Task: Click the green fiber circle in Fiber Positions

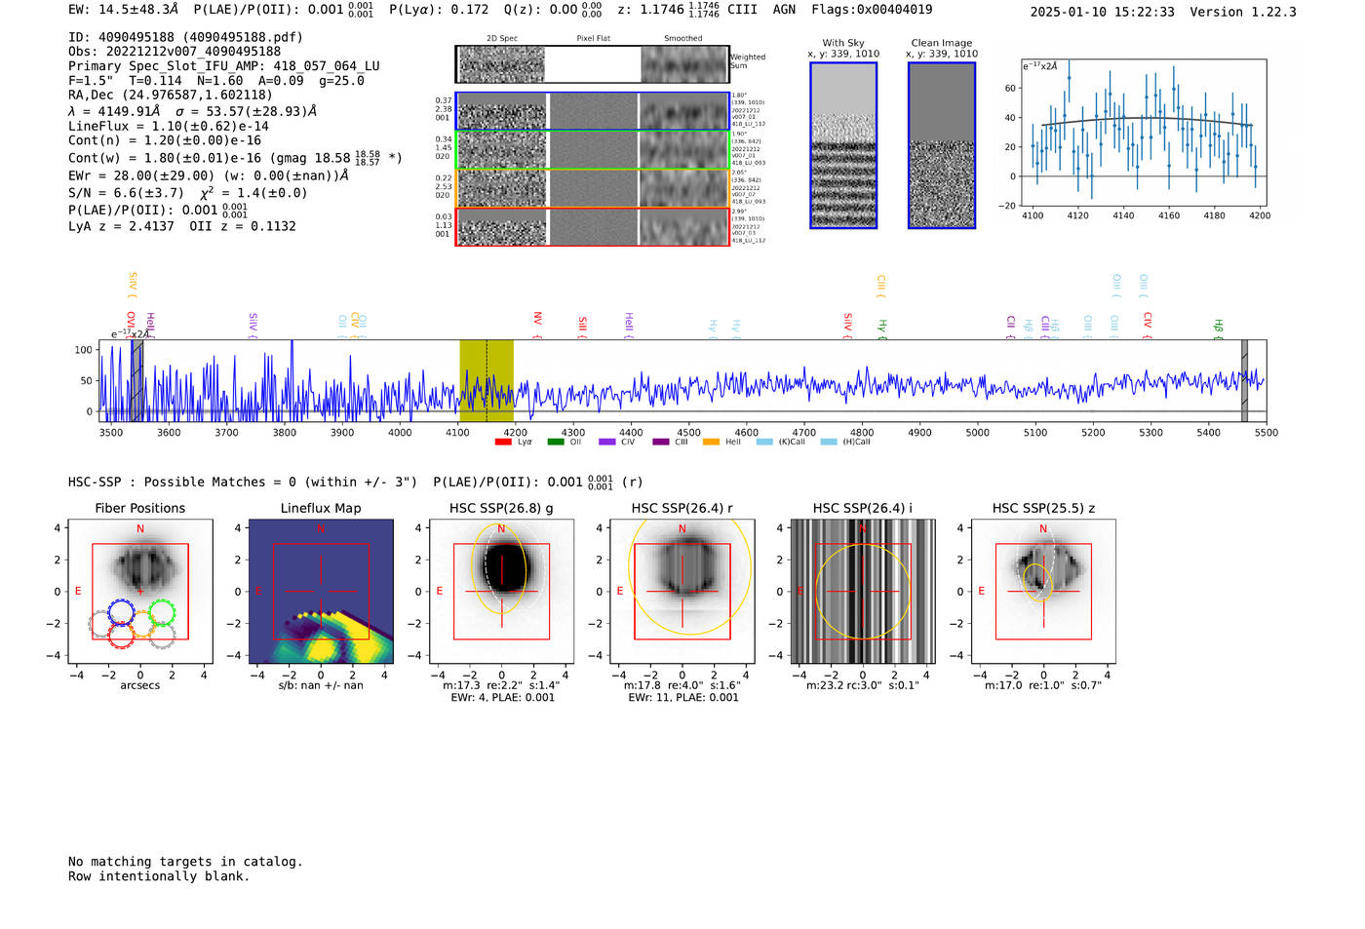Action: point(162,612)
